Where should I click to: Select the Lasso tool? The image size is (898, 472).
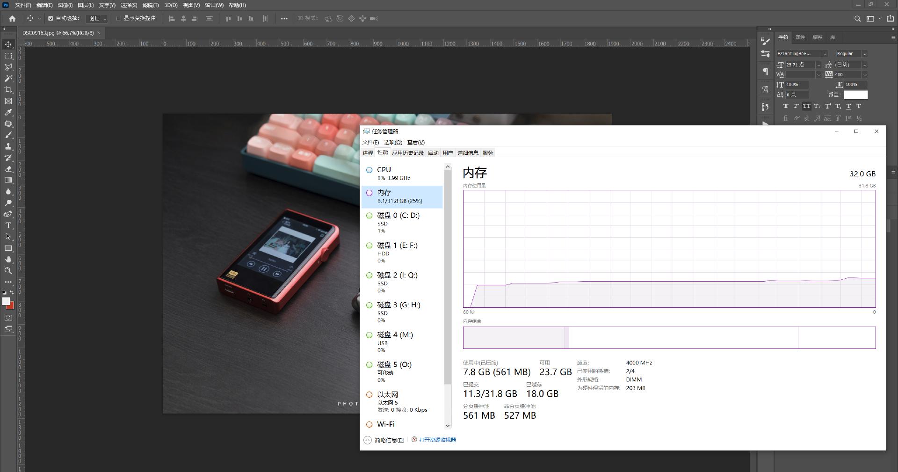(8, 67)
